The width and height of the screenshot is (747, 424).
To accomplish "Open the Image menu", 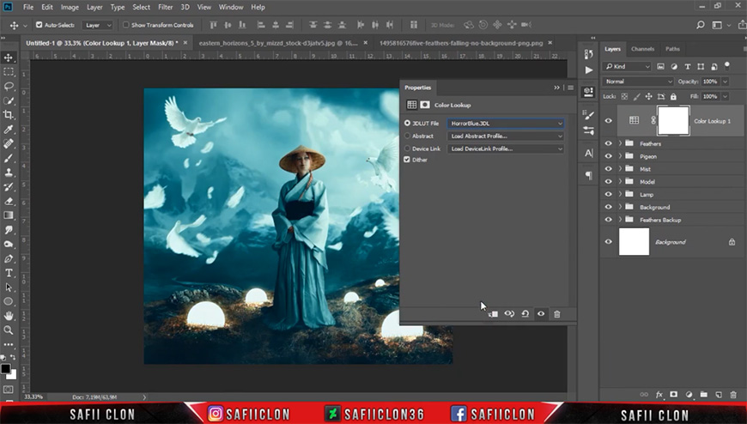I will 70,7.
